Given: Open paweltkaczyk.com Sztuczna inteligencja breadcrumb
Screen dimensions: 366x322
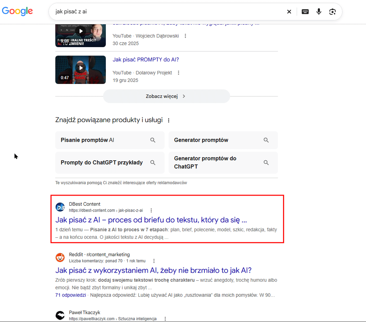Looking at the screenshot, I should tap(113, 319).
